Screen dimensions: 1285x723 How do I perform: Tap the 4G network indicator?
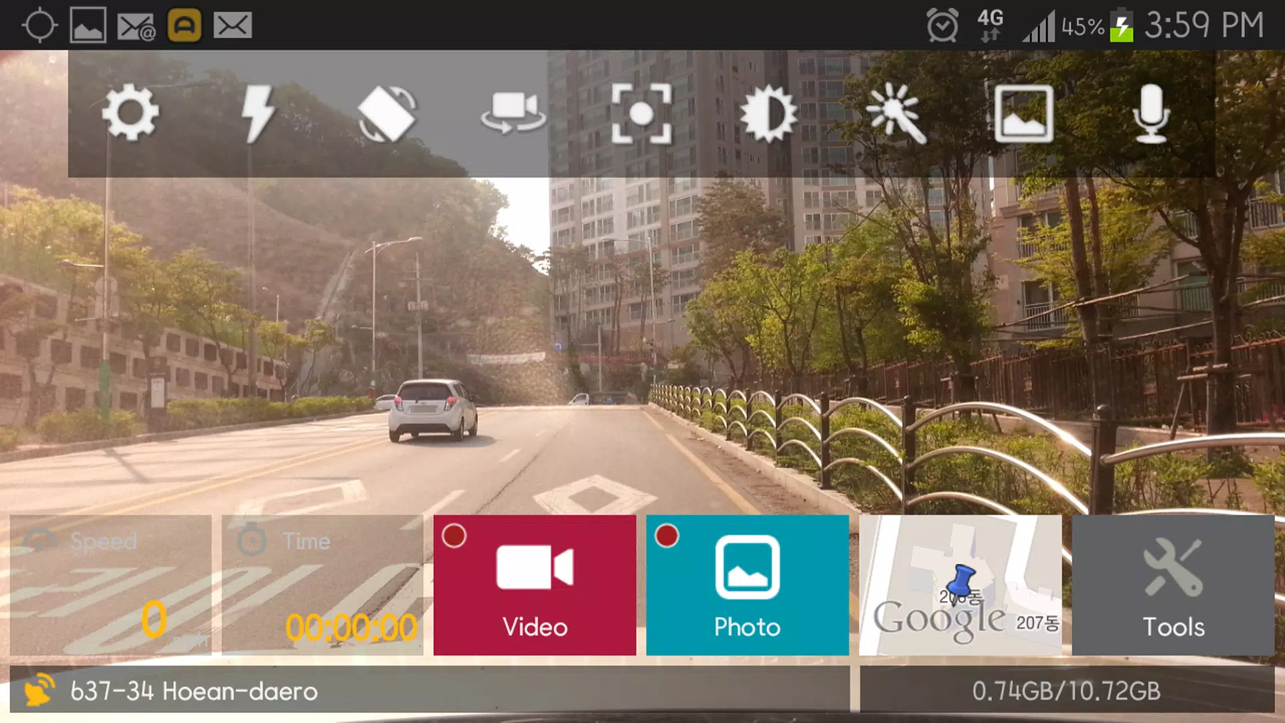tap(990, 25)
